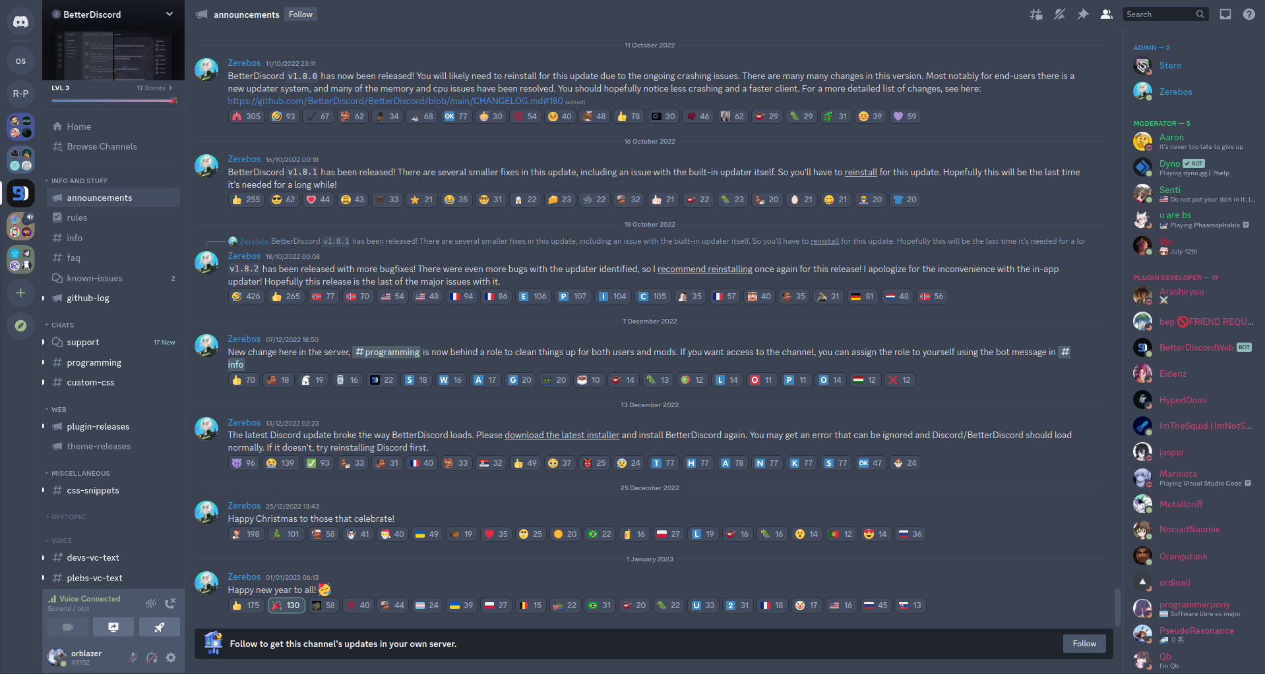
Task: Toggle microphone mute
Action: (x=133, y=658)
